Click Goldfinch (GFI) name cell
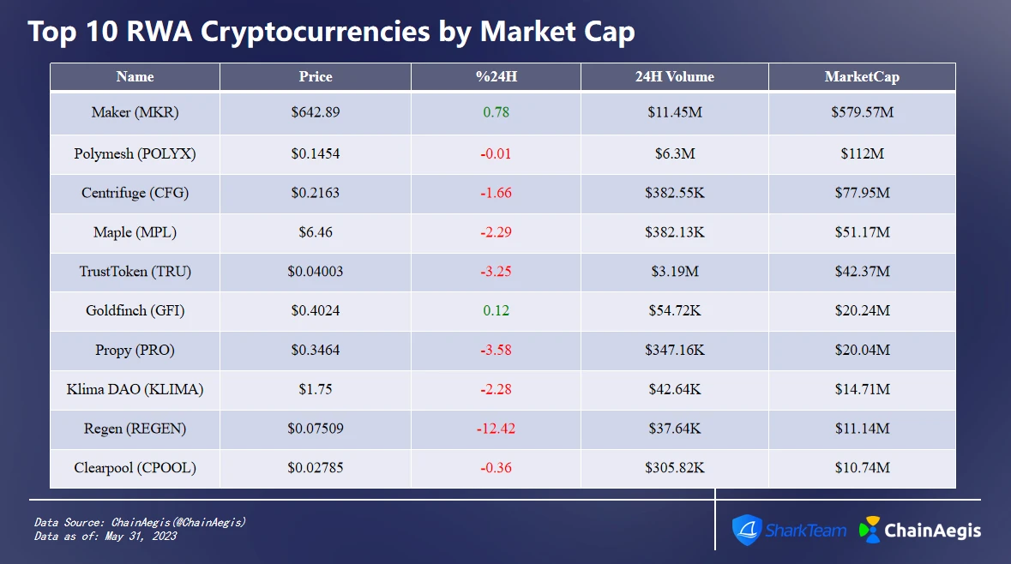Viewport: 1011px width, 564px height. coord(135,310)
